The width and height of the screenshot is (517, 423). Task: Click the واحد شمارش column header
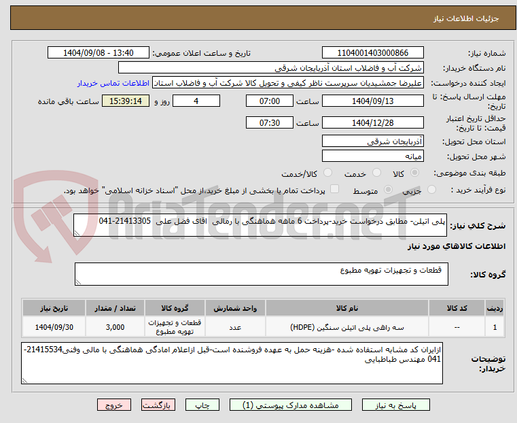(x=235, y=308)
